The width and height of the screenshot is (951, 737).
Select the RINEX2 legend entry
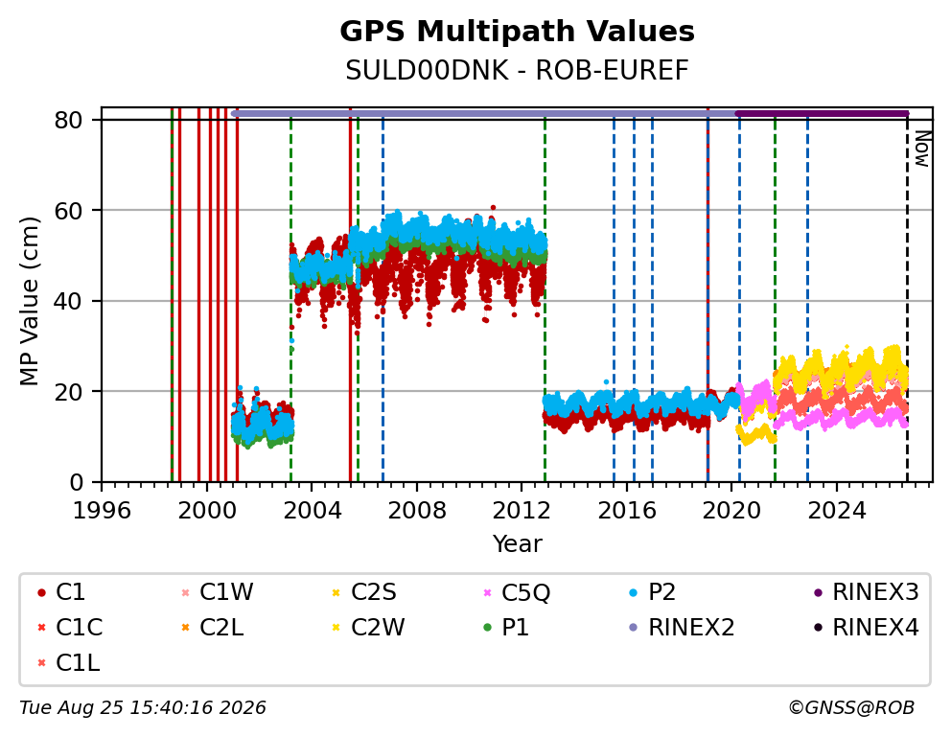coord(682,628)
